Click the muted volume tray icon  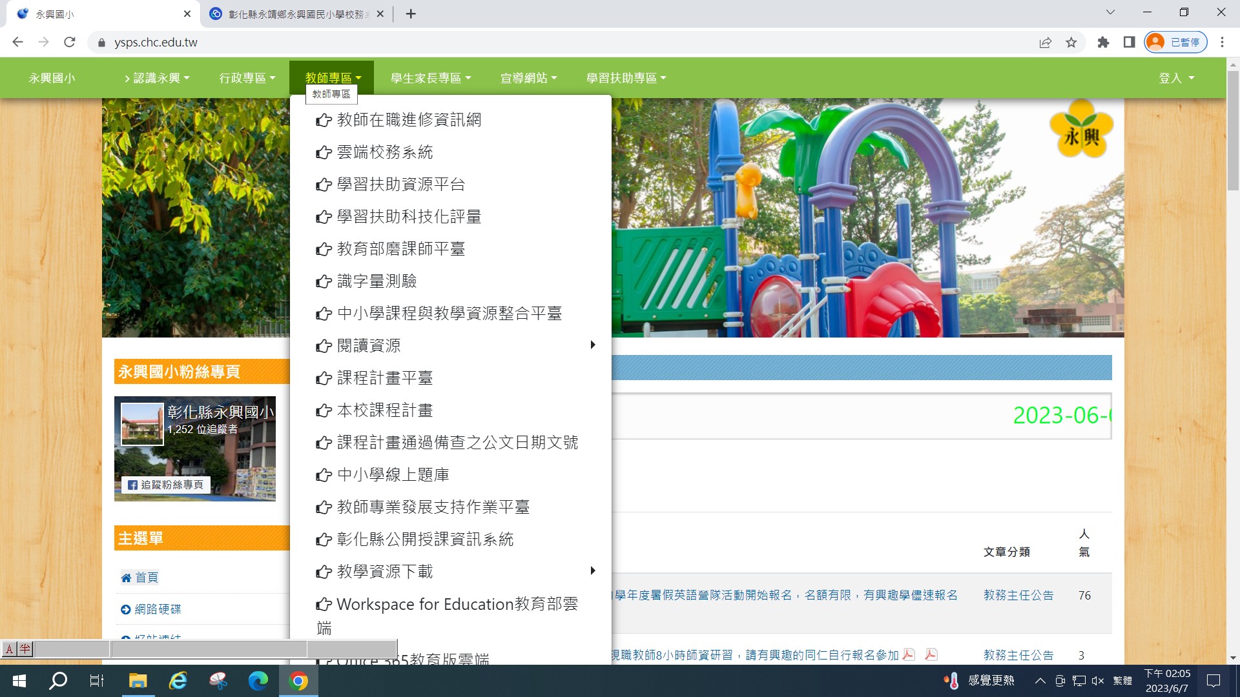[x=1098, y=681]
